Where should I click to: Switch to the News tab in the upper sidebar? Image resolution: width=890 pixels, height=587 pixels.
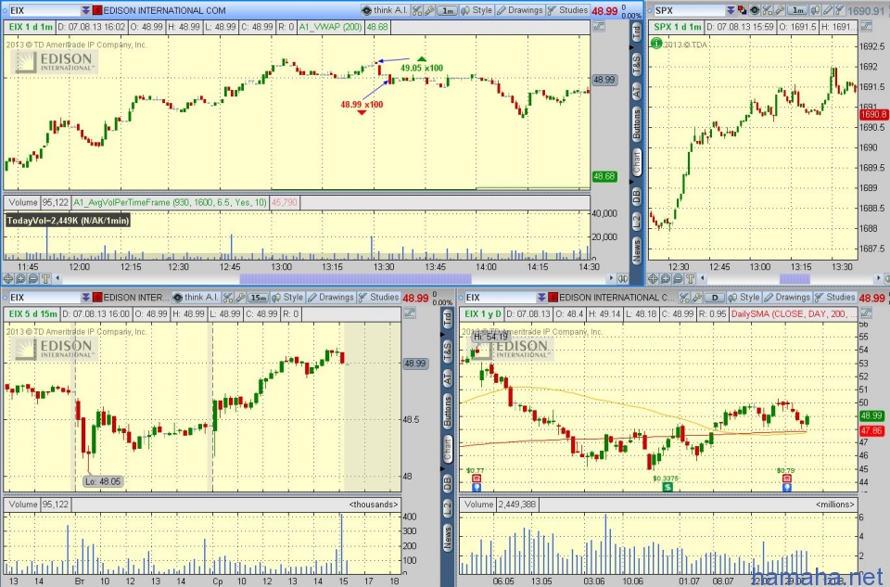[x=636, y=250]
